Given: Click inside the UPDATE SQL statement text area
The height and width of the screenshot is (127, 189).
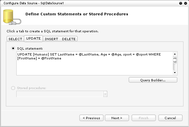Looking at the screenshot, I should pyautogui.click(x=95, y=63).
